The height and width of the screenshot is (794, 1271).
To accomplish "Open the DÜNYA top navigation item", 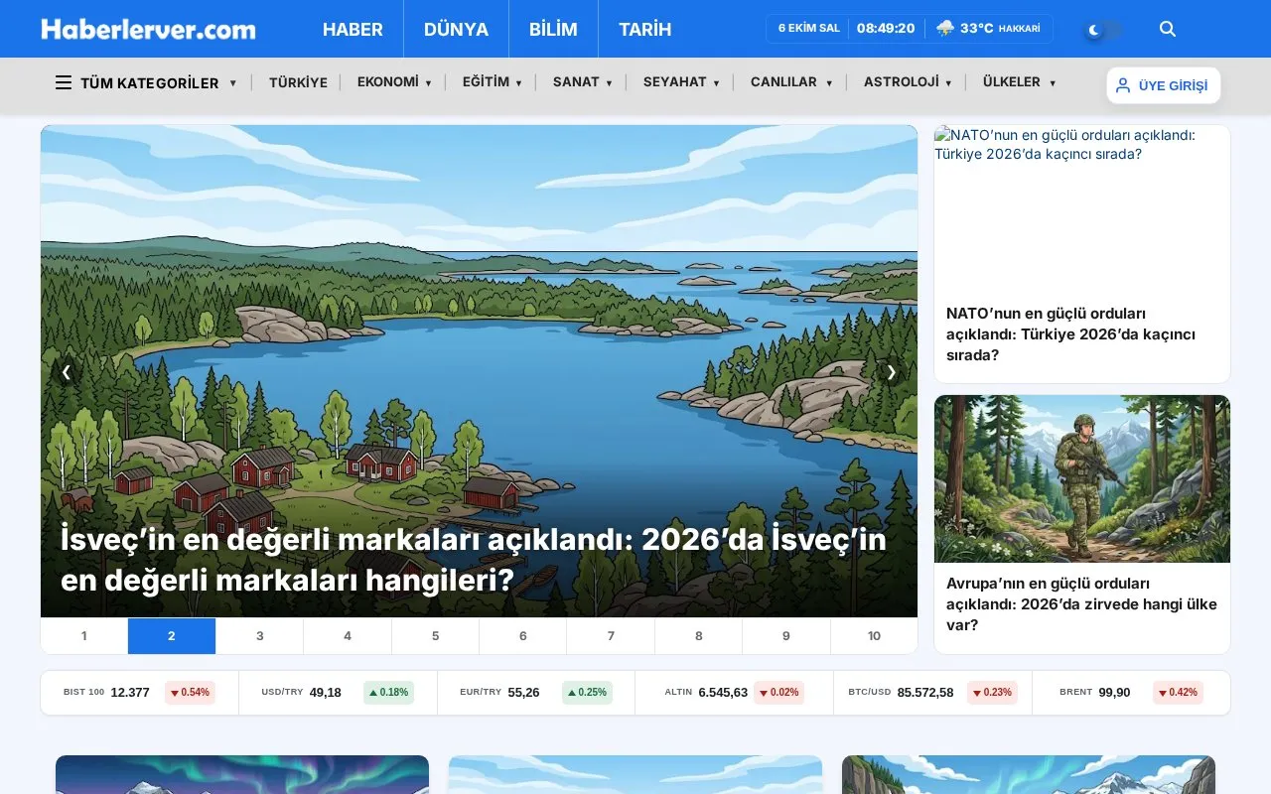I will (x=456, y=29).
